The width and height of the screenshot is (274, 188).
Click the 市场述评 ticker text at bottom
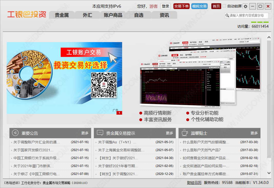[46, 183]
